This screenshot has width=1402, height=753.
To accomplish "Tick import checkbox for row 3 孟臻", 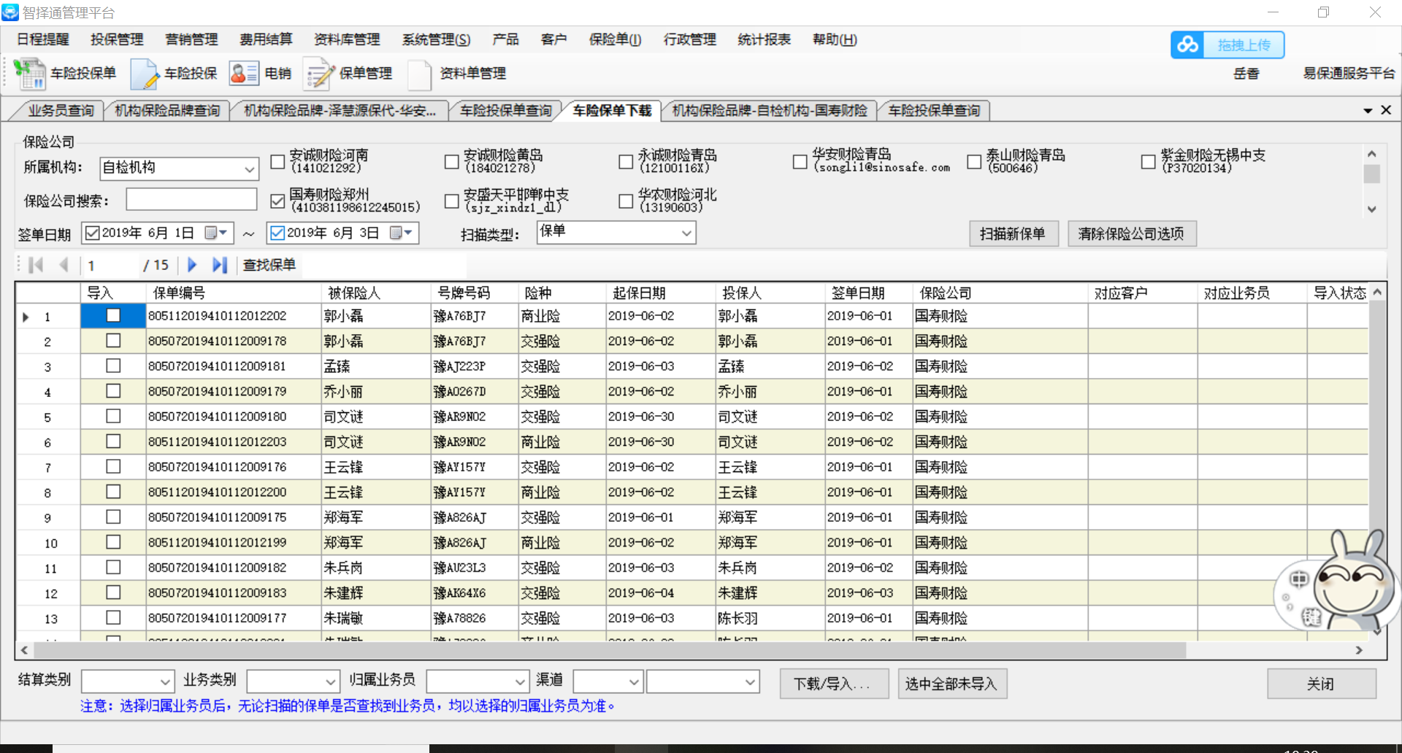I will tap(113, 366).
